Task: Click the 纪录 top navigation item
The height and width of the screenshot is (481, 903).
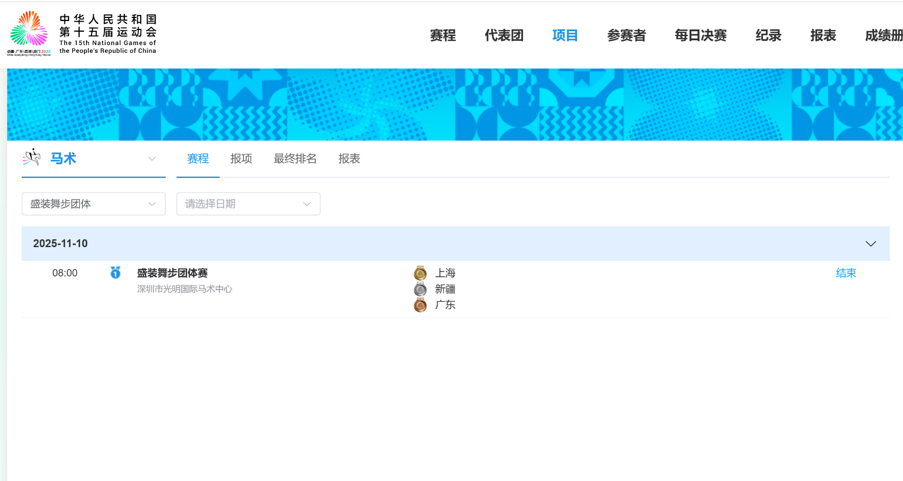Action: pyautogui.click(x=768, y=35)
